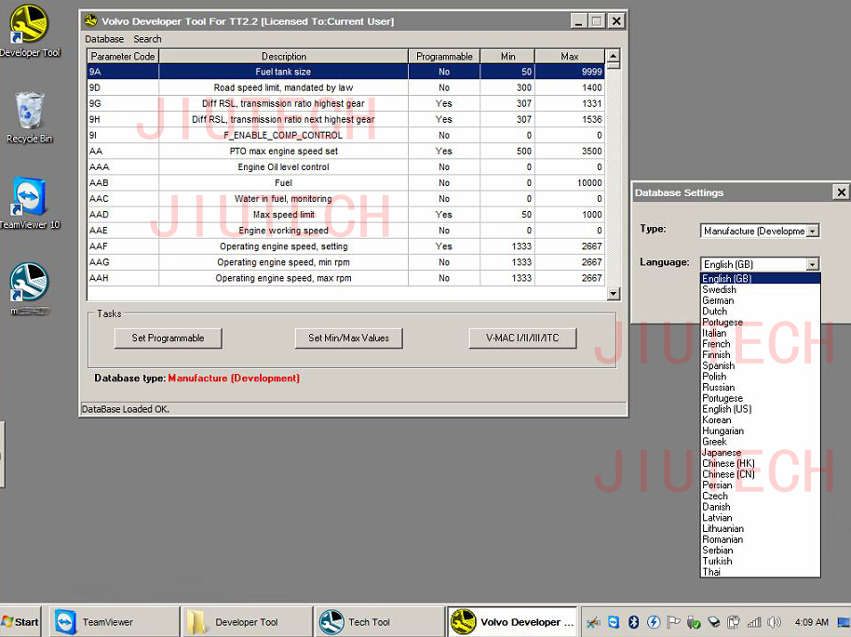Select German in the language list
The image size is (851, 637).
pos(761,300)
